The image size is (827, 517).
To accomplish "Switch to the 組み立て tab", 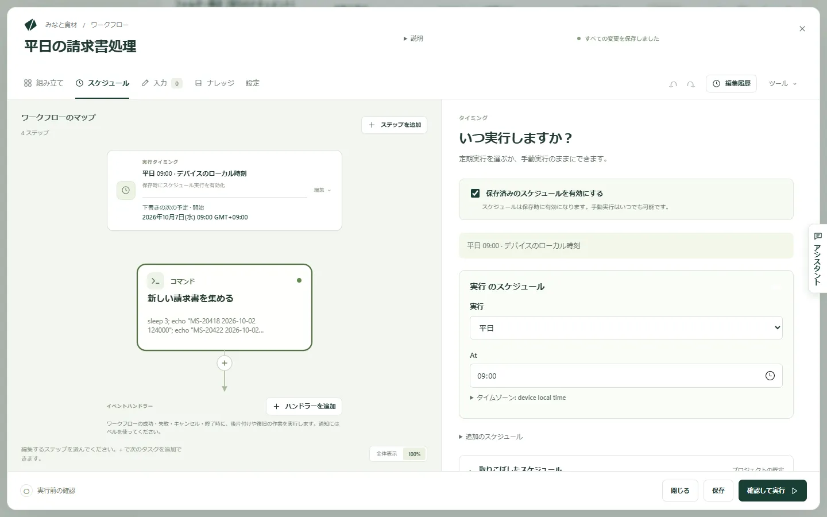I will tap(44, 83).
